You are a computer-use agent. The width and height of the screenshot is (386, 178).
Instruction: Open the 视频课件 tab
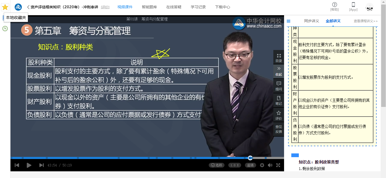[x=125, y=7]
